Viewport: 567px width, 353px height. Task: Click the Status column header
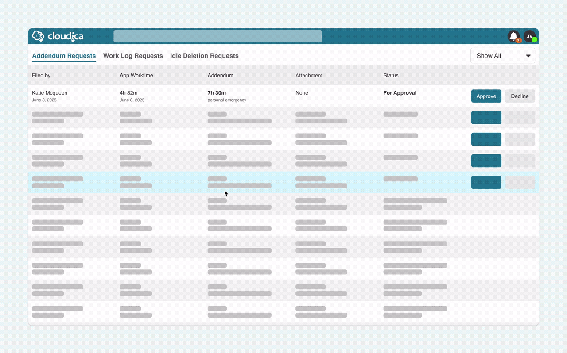[391, 75]
